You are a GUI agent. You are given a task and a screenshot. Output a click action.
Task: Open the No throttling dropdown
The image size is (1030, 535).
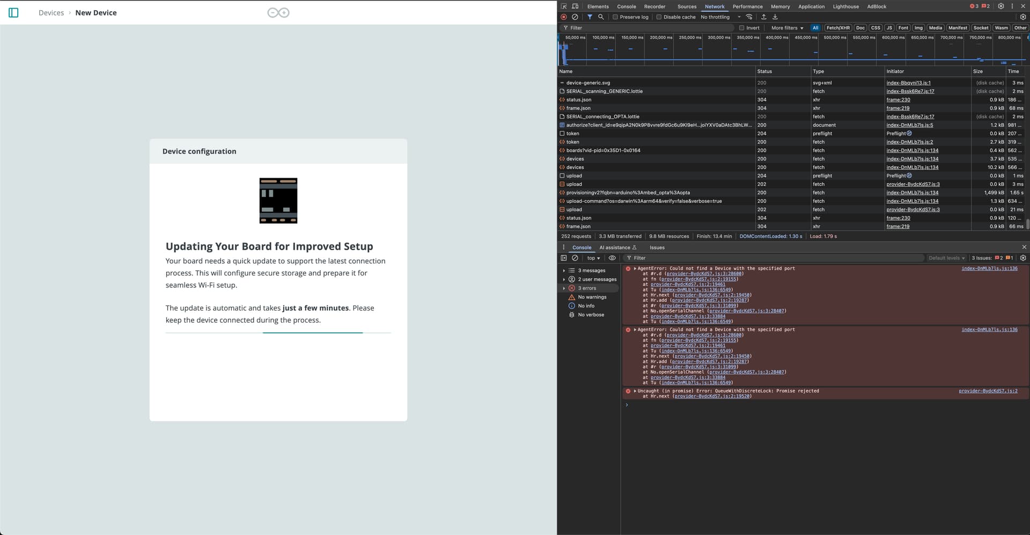tap(719, 17)
